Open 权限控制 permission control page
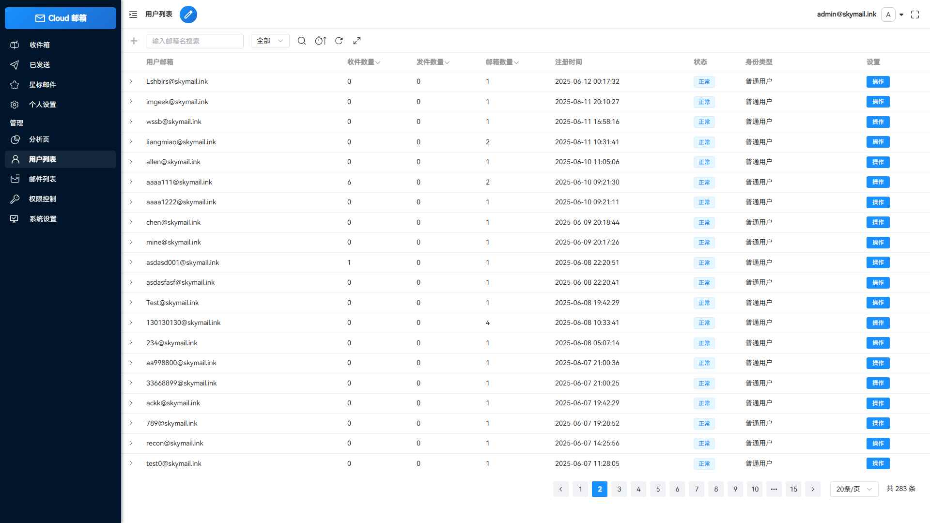The height and width of the screenshot is (523, 930). tap(42, 199)
